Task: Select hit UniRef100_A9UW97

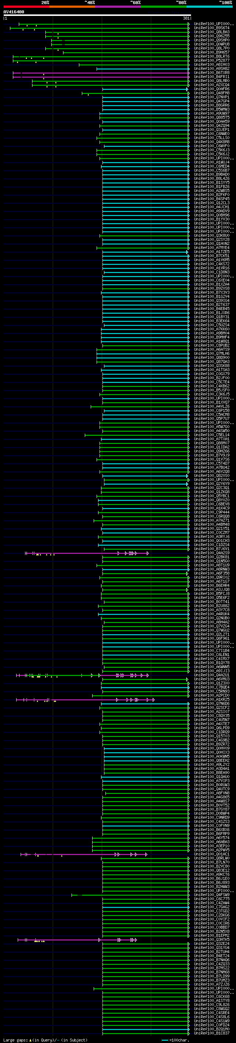Action: (211, 113)
